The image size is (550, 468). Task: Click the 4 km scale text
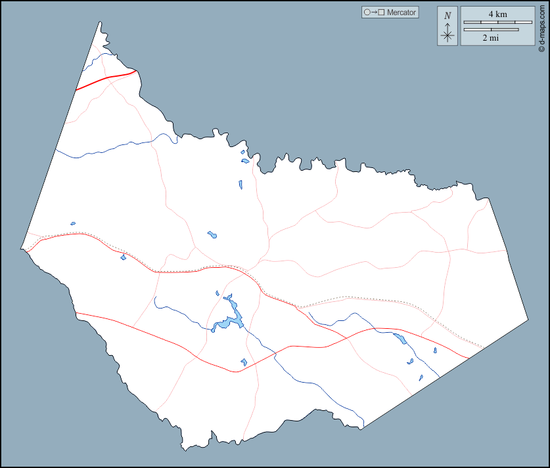tap(497, 14)
